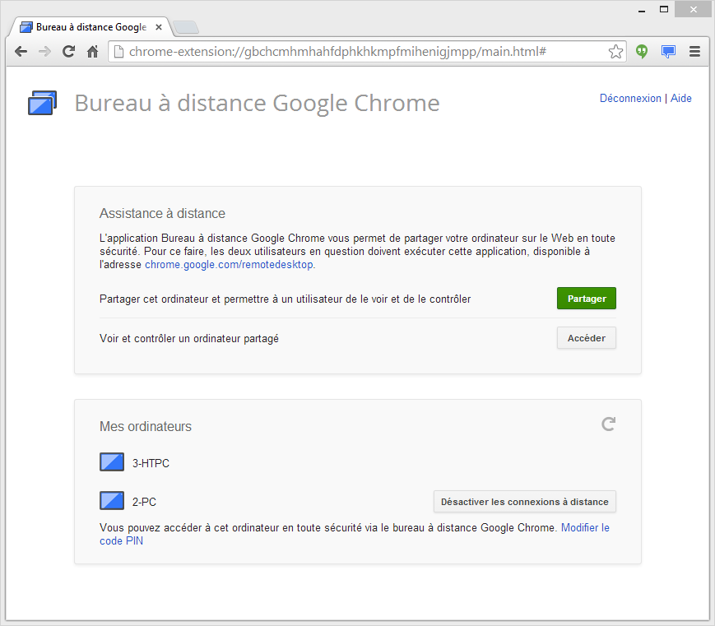The height and width of the screenshot is (626, 715).
Task: Open the Déconnexion link
Action: (630, 99)
